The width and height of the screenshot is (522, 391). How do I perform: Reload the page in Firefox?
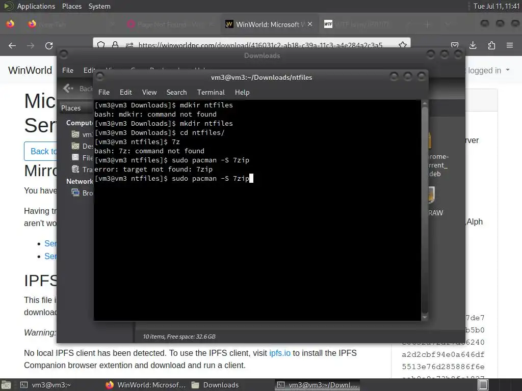click(49, 45)
